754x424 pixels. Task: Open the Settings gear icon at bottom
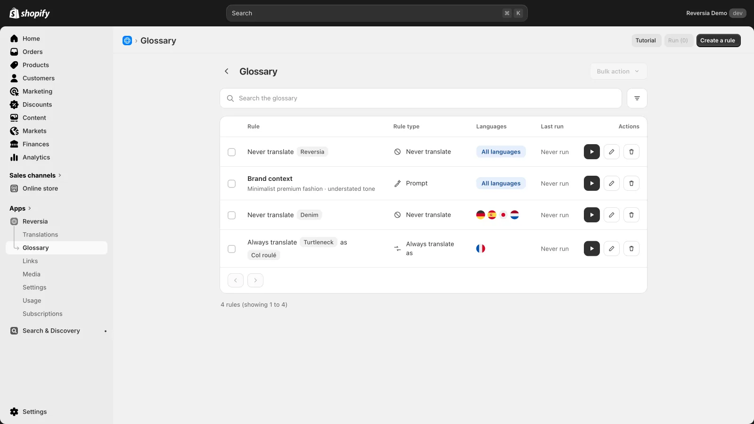[x=14, y=412]
